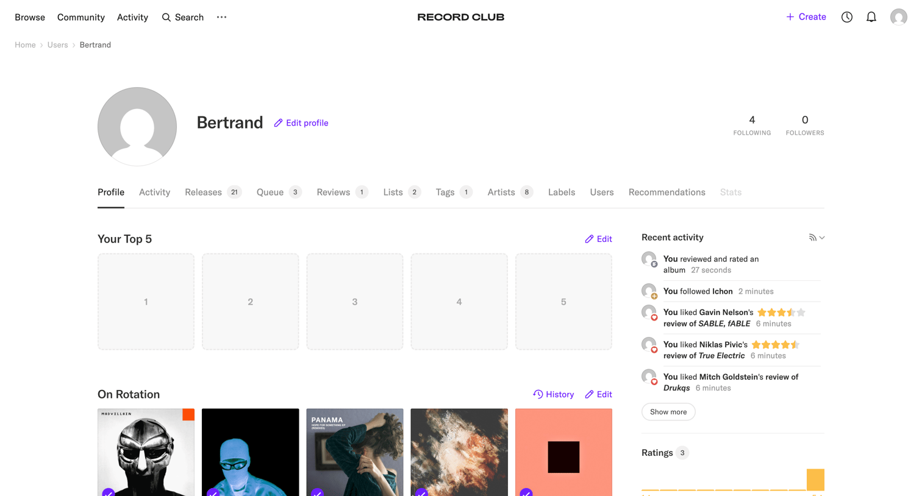Click Edit profile link
This screenshot has width=922, height=496.
[301, 123]
